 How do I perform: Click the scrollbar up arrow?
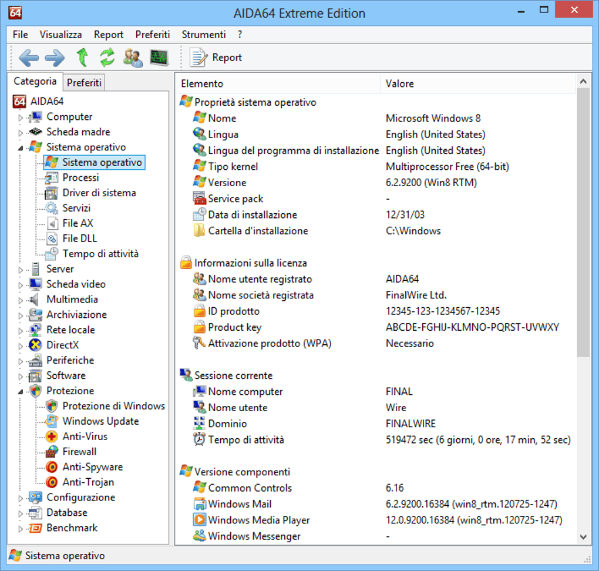(x=583, y=81)
